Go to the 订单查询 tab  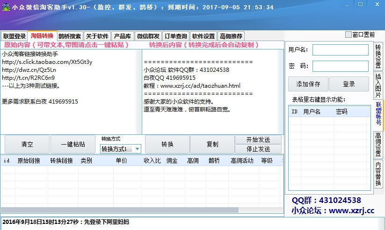click(x=176, y=36)
